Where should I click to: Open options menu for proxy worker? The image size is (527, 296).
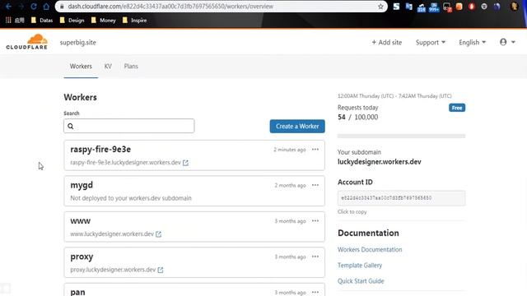(315, 257)
